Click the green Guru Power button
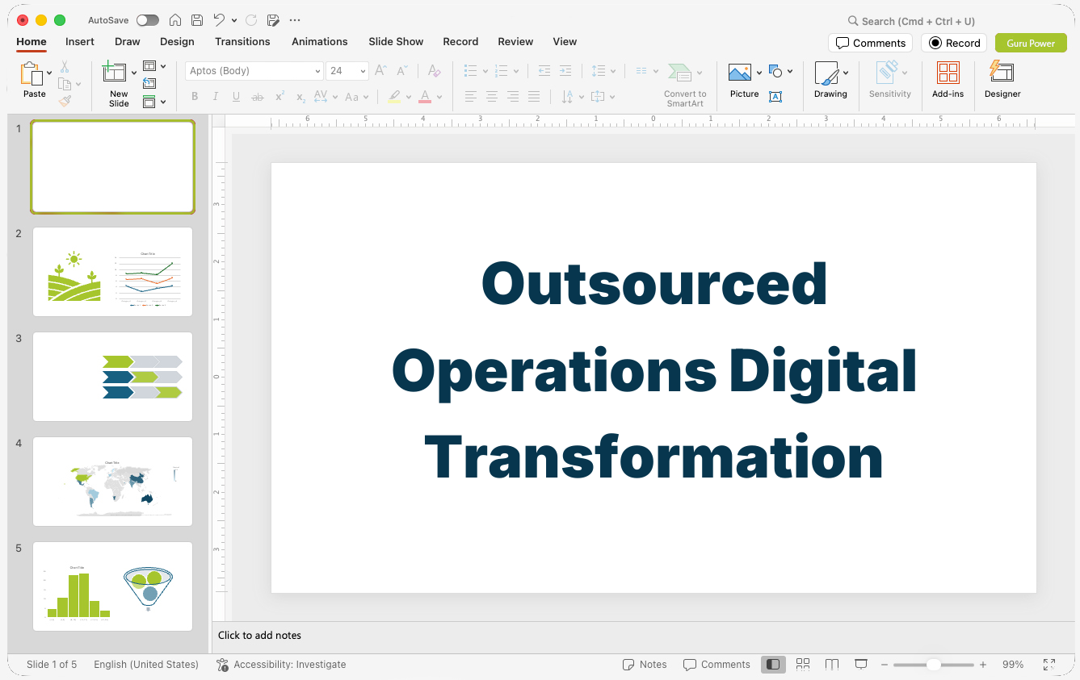Viewport: 1080px width, 680px height. 1031,43
